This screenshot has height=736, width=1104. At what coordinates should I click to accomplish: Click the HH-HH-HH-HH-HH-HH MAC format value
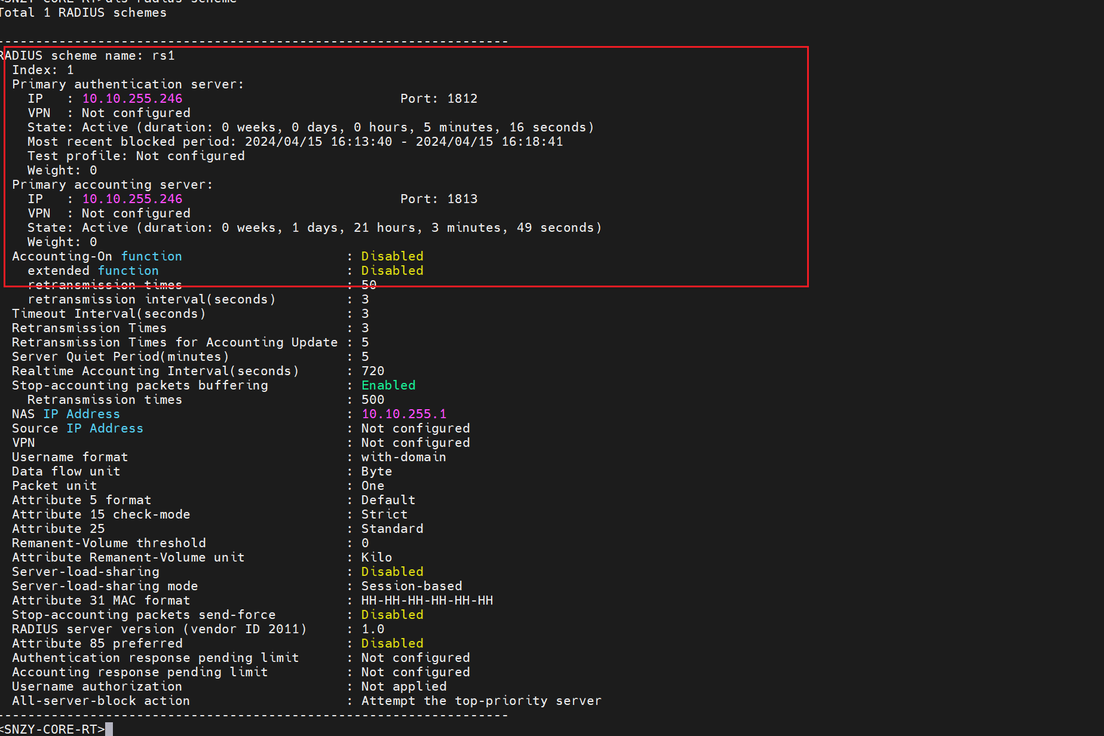[427, 600]
